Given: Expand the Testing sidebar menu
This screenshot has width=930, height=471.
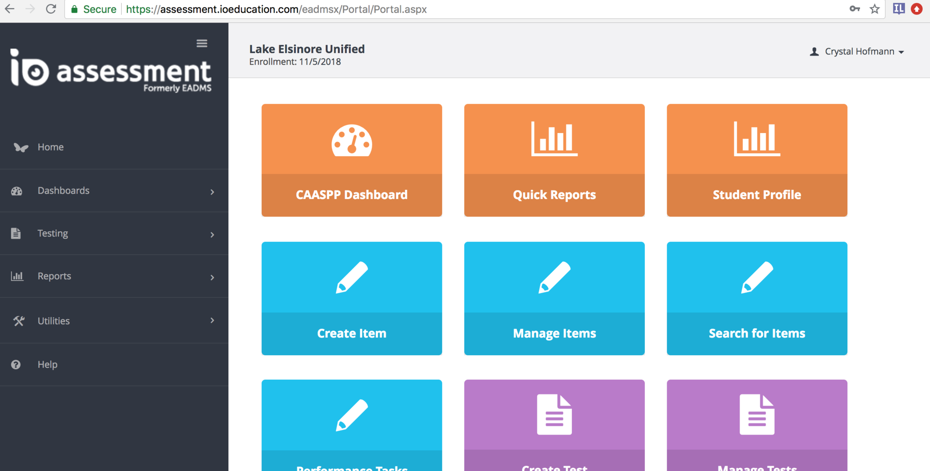Looking at the screenshot, I should click(x=114, y=233).
